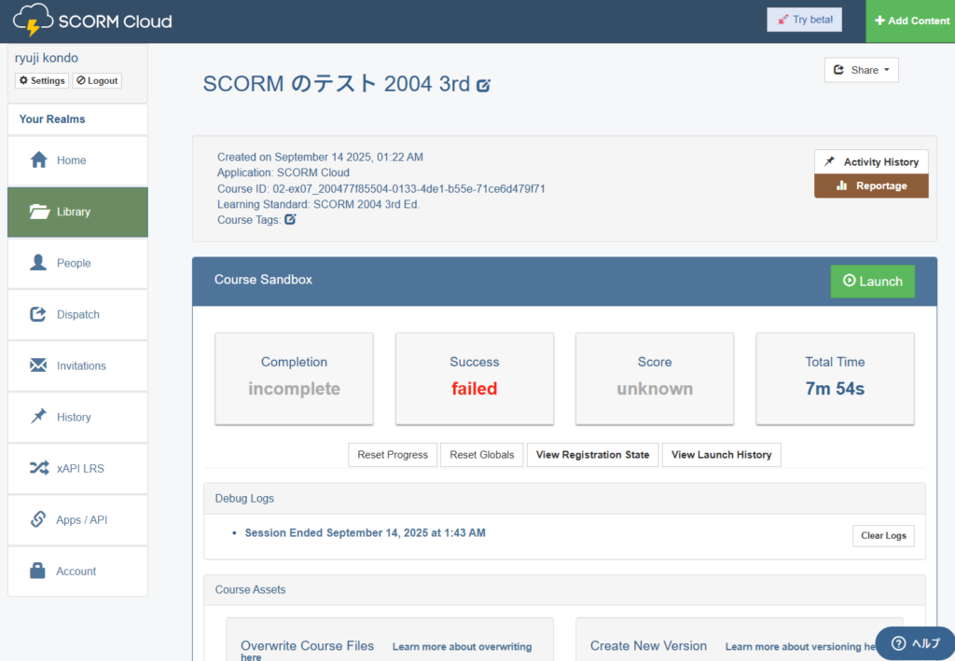Viewport: 955px width, 661px height.
Task: Click the SCORM Cloud logo icon
Action: (33, 20)
